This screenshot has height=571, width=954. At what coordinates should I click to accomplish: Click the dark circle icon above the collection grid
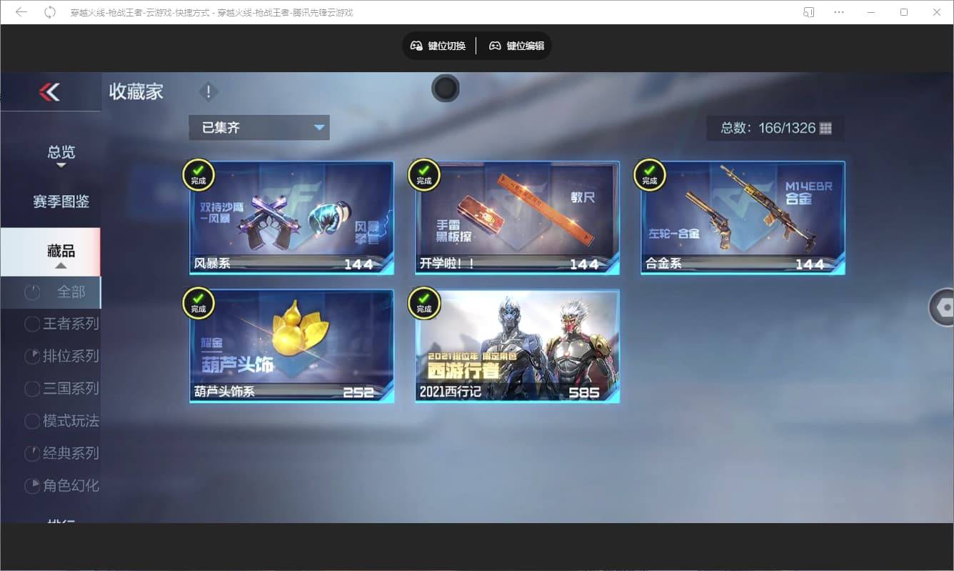click(x=446, y=89)
